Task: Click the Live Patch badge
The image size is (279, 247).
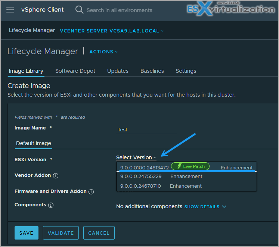Action: [x=190, y=166]
